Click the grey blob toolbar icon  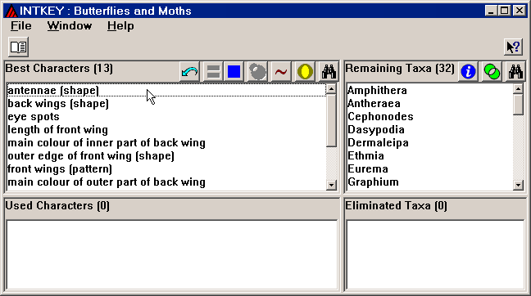click(x=257, y=72)
